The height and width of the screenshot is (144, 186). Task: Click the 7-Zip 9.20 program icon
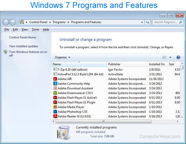[x=55, y=69]
